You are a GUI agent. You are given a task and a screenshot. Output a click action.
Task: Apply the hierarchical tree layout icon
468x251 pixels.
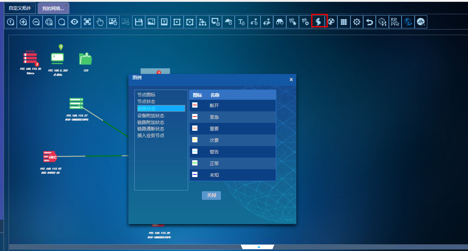(x=203, y=22)
